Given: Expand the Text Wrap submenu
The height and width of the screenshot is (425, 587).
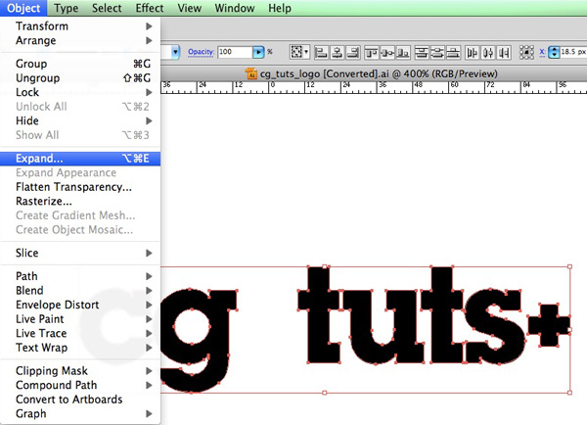Looking at the screenshot, I should 80,348.
